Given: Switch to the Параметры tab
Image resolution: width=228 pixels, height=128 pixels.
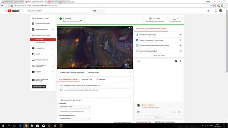Looking at the screenshot, I should (87, 79).
